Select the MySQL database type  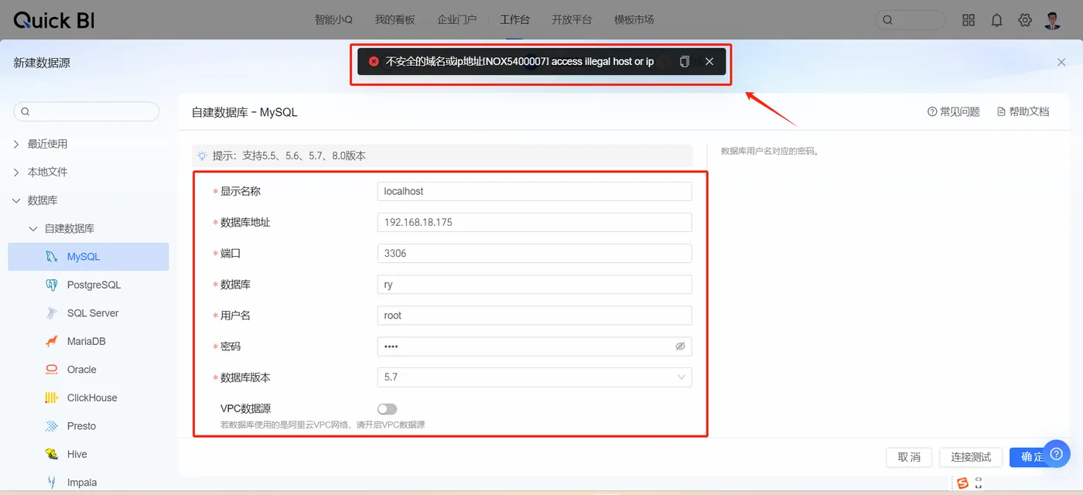(88, 257)
